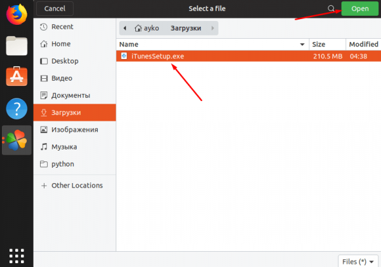381x267 pixels.
Task: Open the Help dock icon
Action: click(17, 109)
